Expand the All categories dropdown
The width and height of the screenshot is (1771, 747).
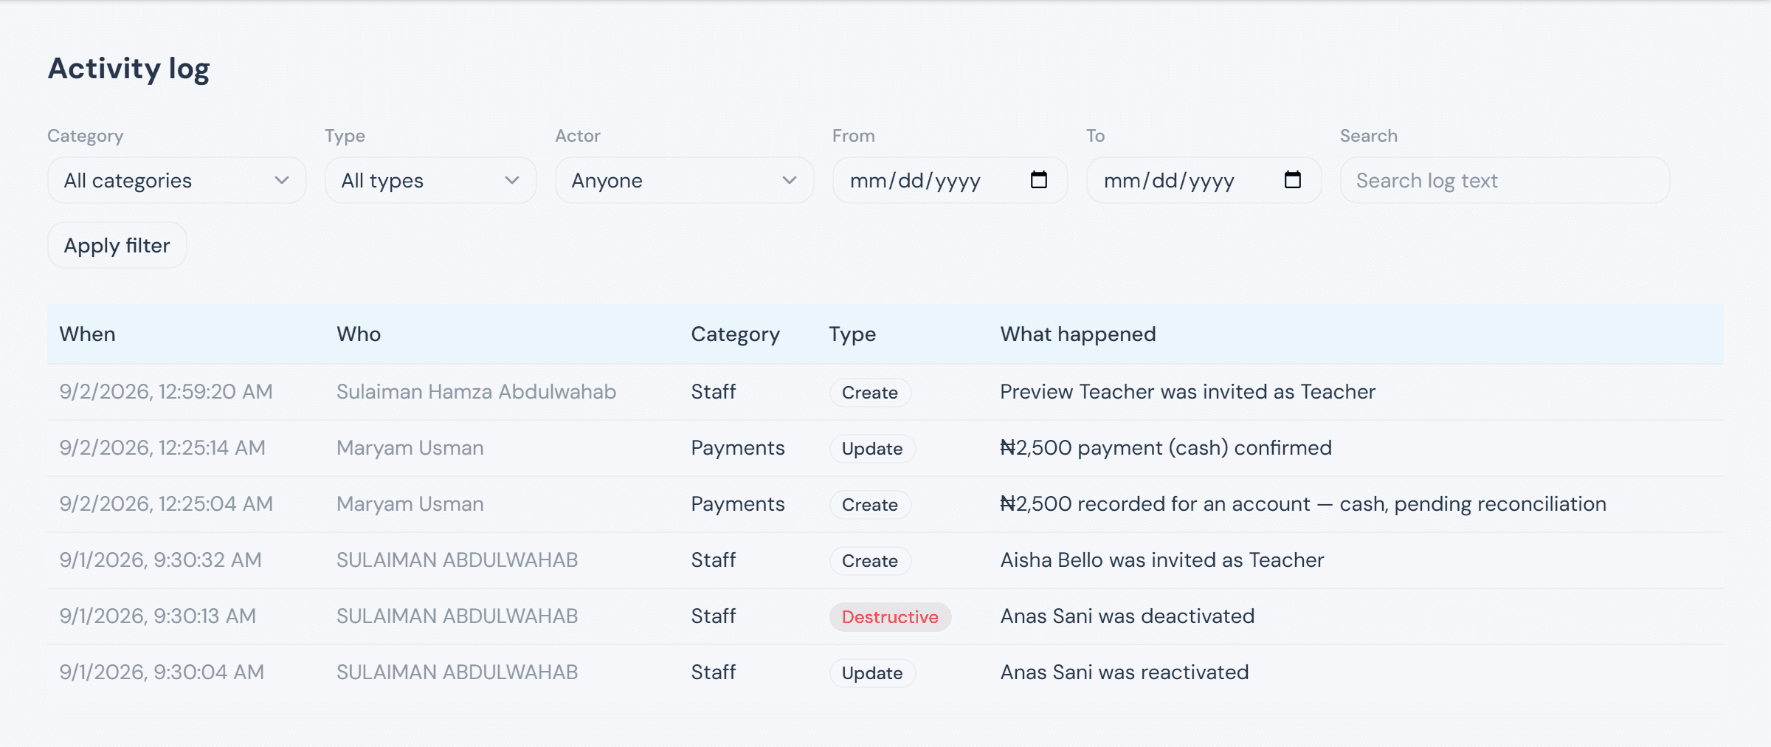click(176, 180)
